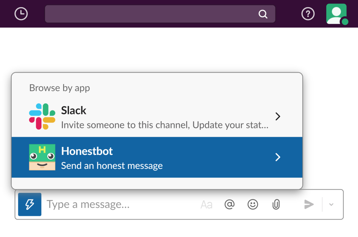358x237 pixels.
Task: Click the paperclip attach file icon
Action: [x=276, y=204]
